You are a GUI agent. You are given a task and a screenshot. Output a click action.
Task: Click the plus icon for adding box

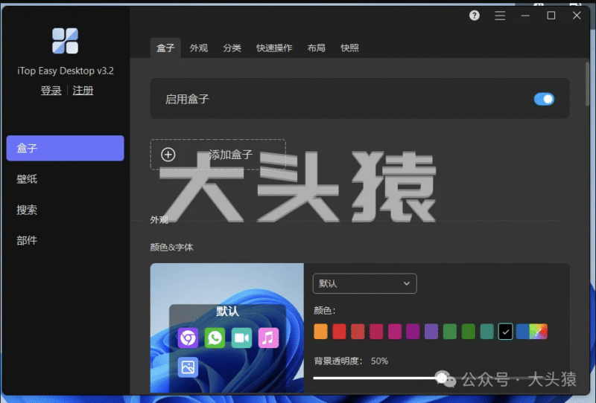pos(168,155)
